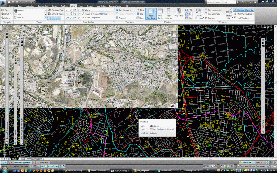Open the Orbit dropdown arrow

tap(10, 14)
